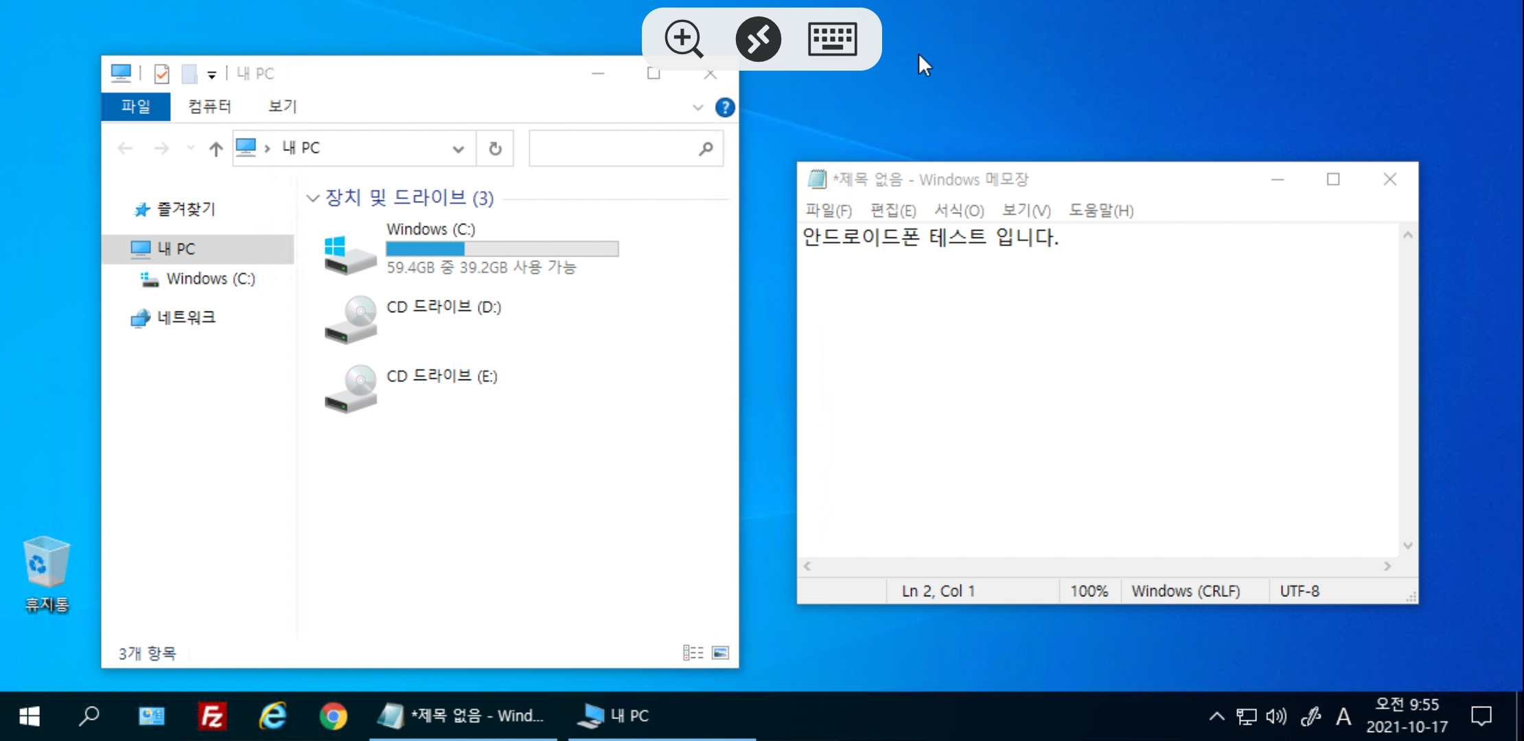
Task: Open the Notepad 서식(O) menu
Action: [958, 211]
